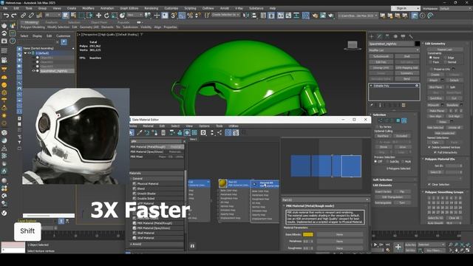Activate the Select and Link chain tool
Image resolution: width=473 pixels, height=266 pixels.
pos(23,16)
